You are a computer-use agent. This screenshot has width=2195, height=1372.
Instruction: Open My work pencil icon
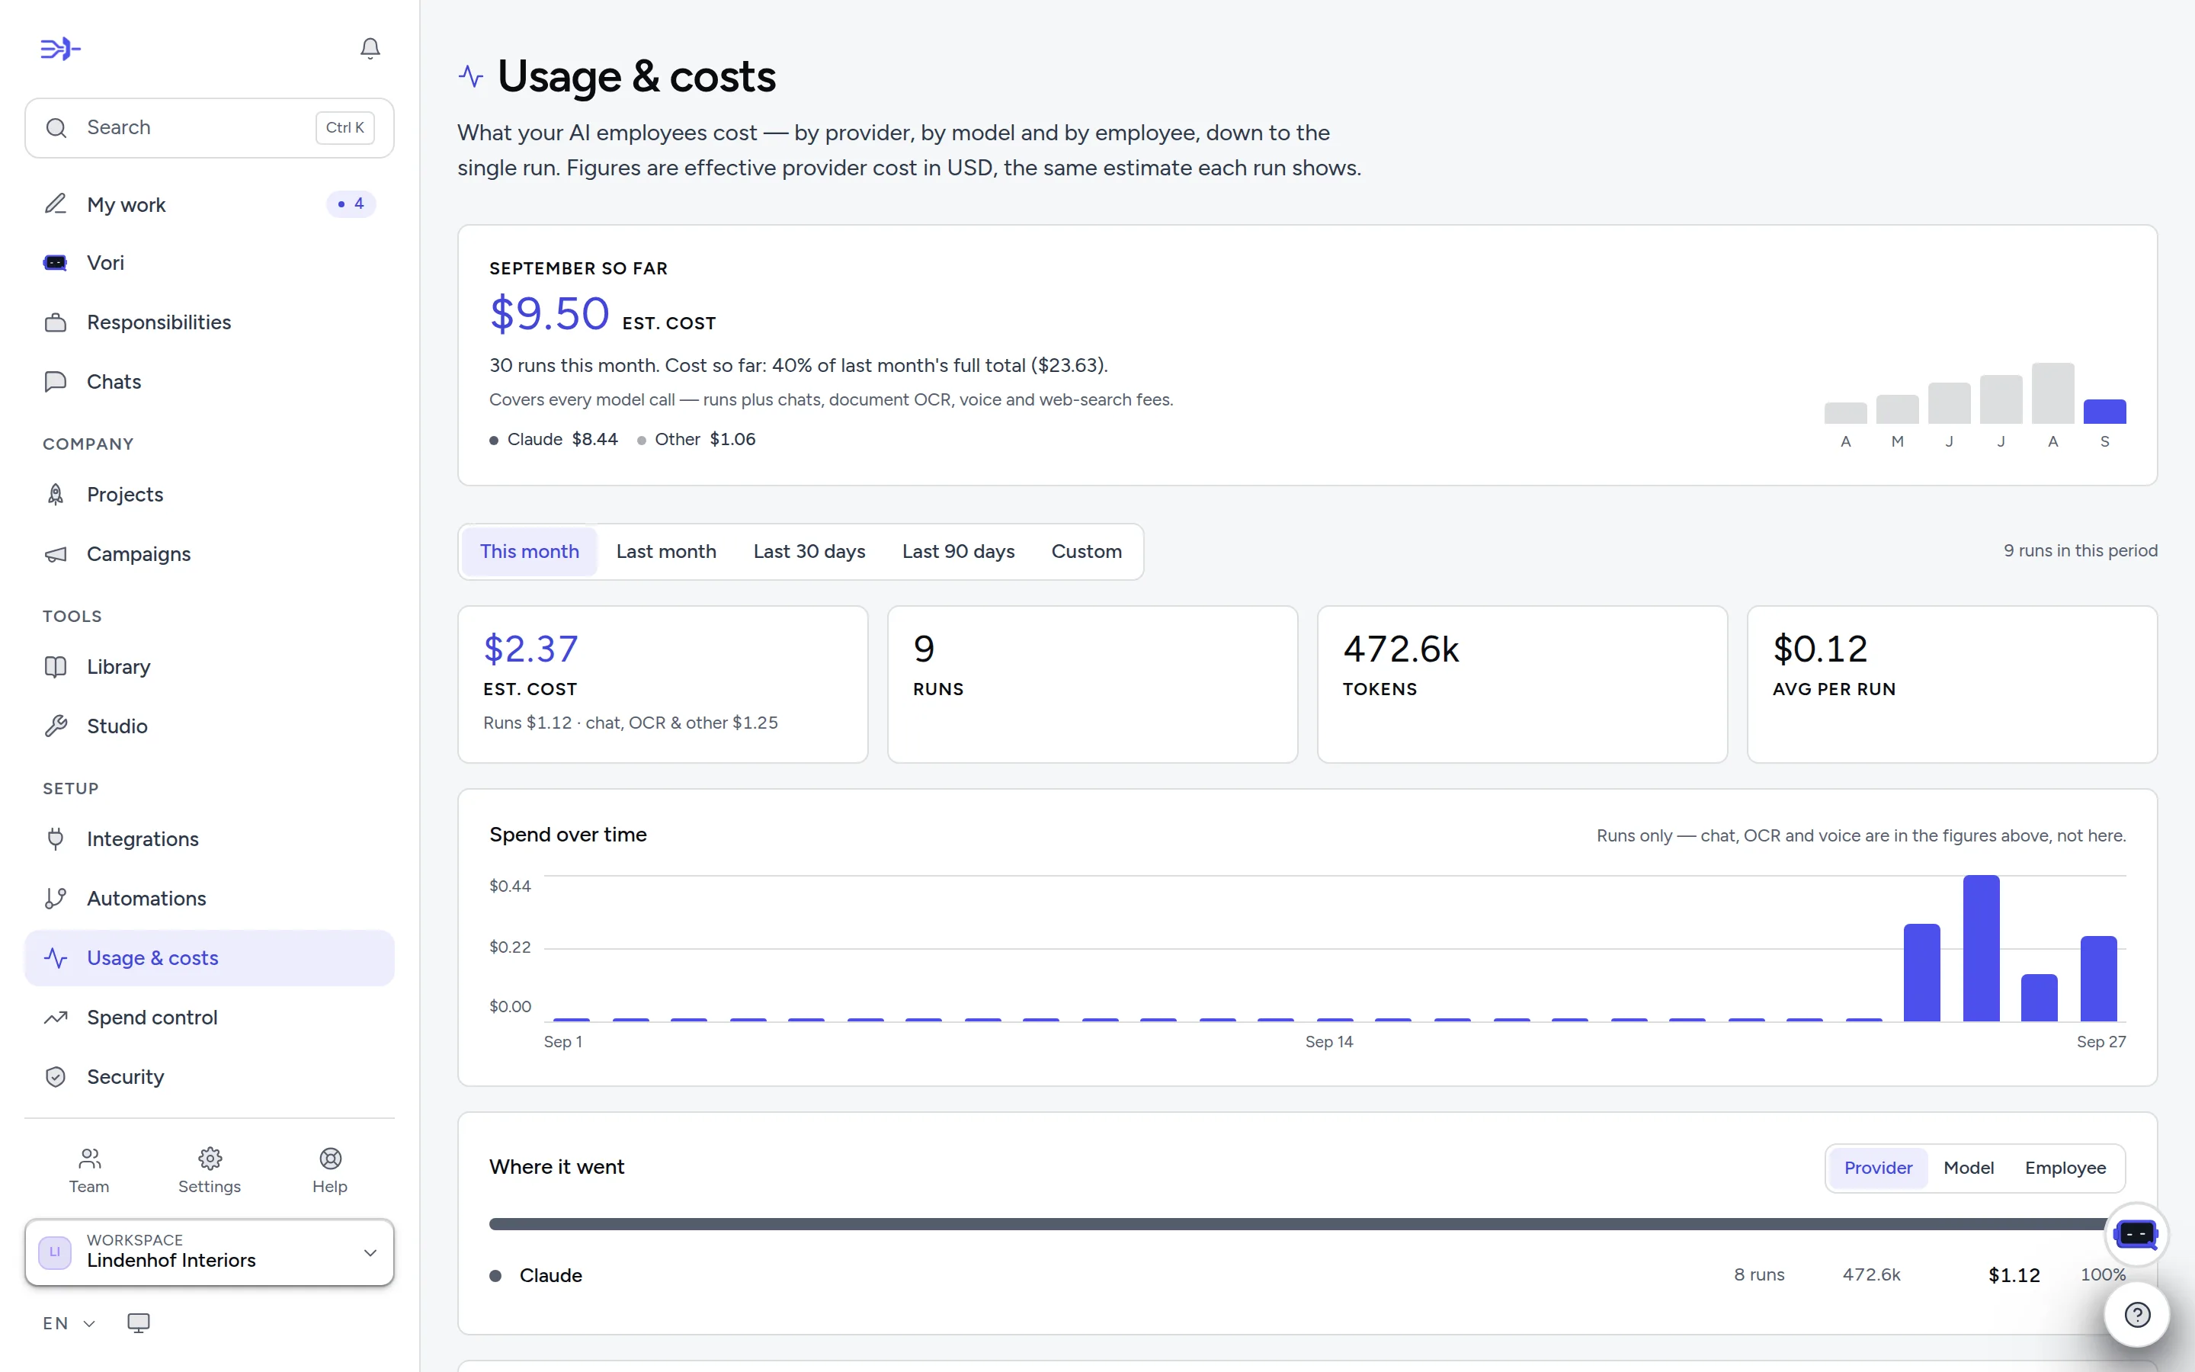point(56,204)
